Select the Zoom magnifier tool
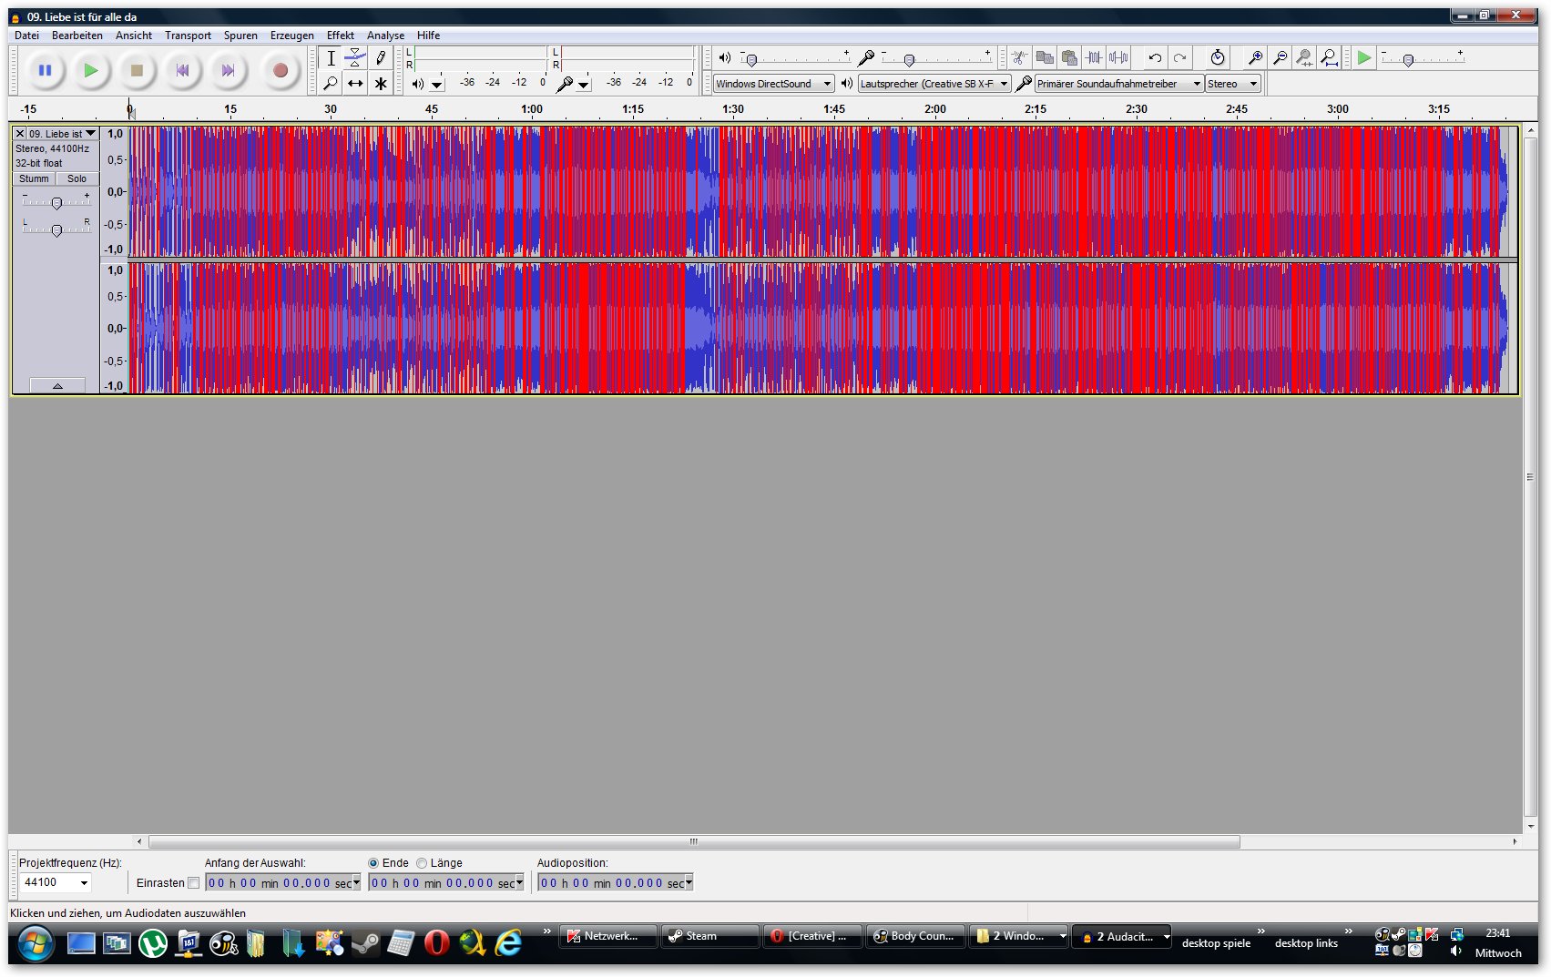The height and width of the screenshot is (977, 1551). coord(331,83)
